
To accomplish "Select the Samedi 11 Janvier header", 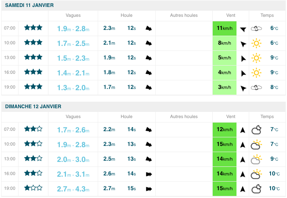I will coord(29,5).
